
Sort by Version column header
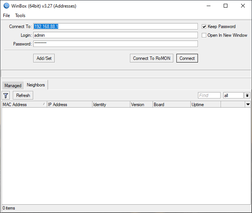(141, 105)
